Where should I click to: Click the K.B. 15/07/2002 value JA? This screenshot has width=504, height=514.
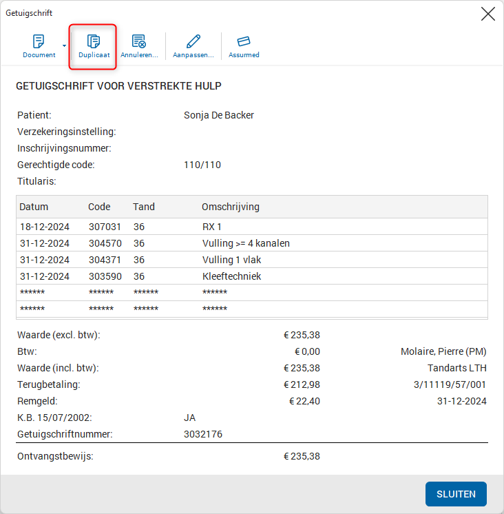[189, 418]
